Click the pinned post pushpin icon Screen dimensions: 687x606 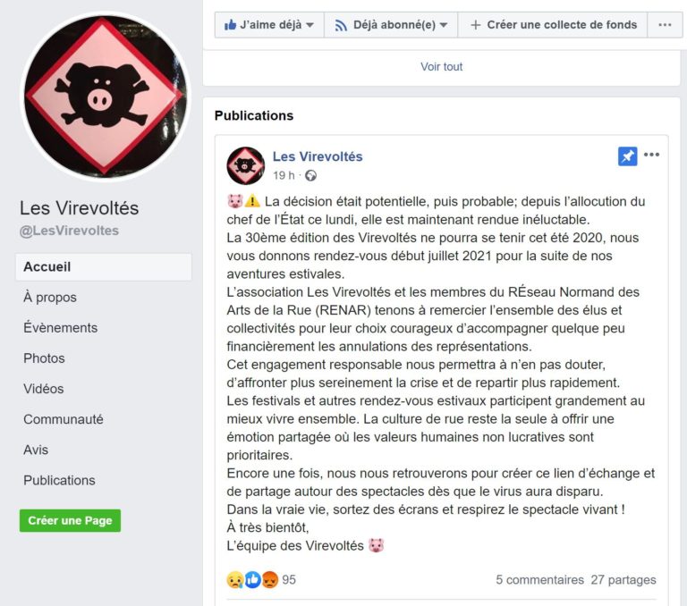point(627,156)
